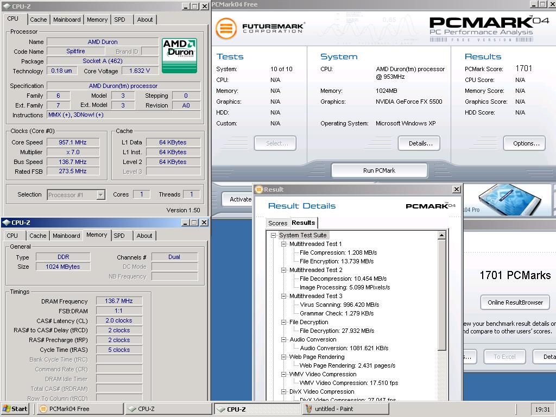This screenshot has width=556, height=417.
Task: Switch to untitled - Paint taskbar item
Action: [346, 409]
